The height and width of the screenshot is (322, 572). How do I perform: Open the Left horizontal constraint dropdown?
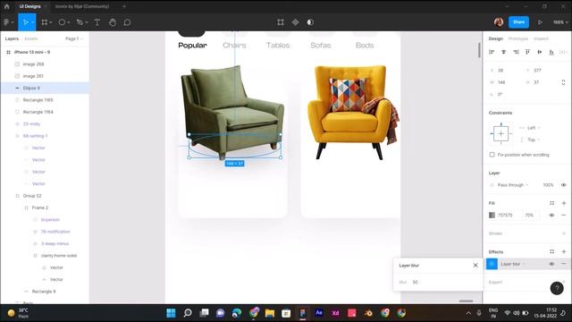(534, 128)
